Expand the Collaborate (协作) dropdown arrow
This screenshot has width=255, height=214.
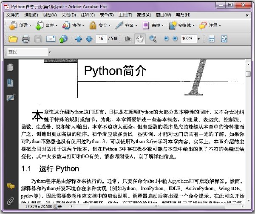[x=83, y=26]
